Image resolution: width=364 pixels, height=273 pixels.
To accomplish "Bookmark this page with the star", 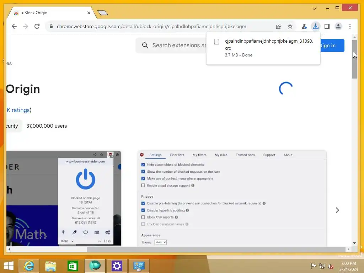I will [x=290, y=26].
